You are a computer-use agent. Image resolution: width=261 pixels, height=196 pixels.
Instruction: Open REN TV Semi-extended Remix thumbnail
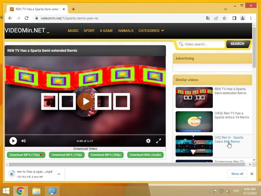(x=194, y=97)
